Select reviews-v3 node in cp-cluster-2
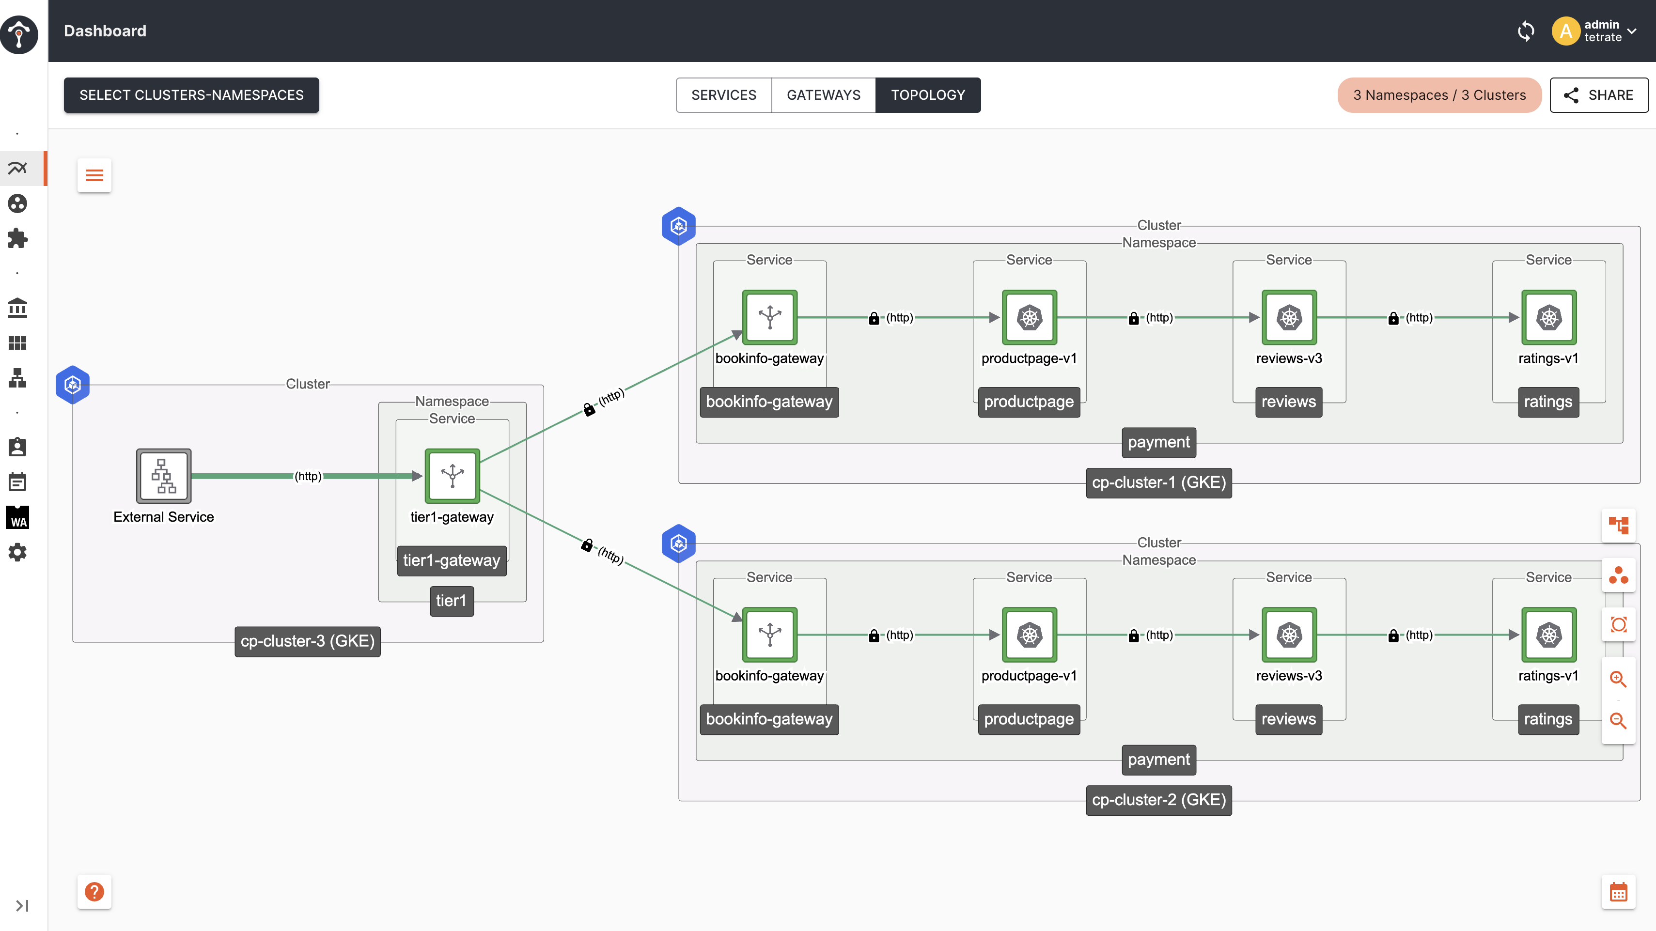 tap(1289, 635)
